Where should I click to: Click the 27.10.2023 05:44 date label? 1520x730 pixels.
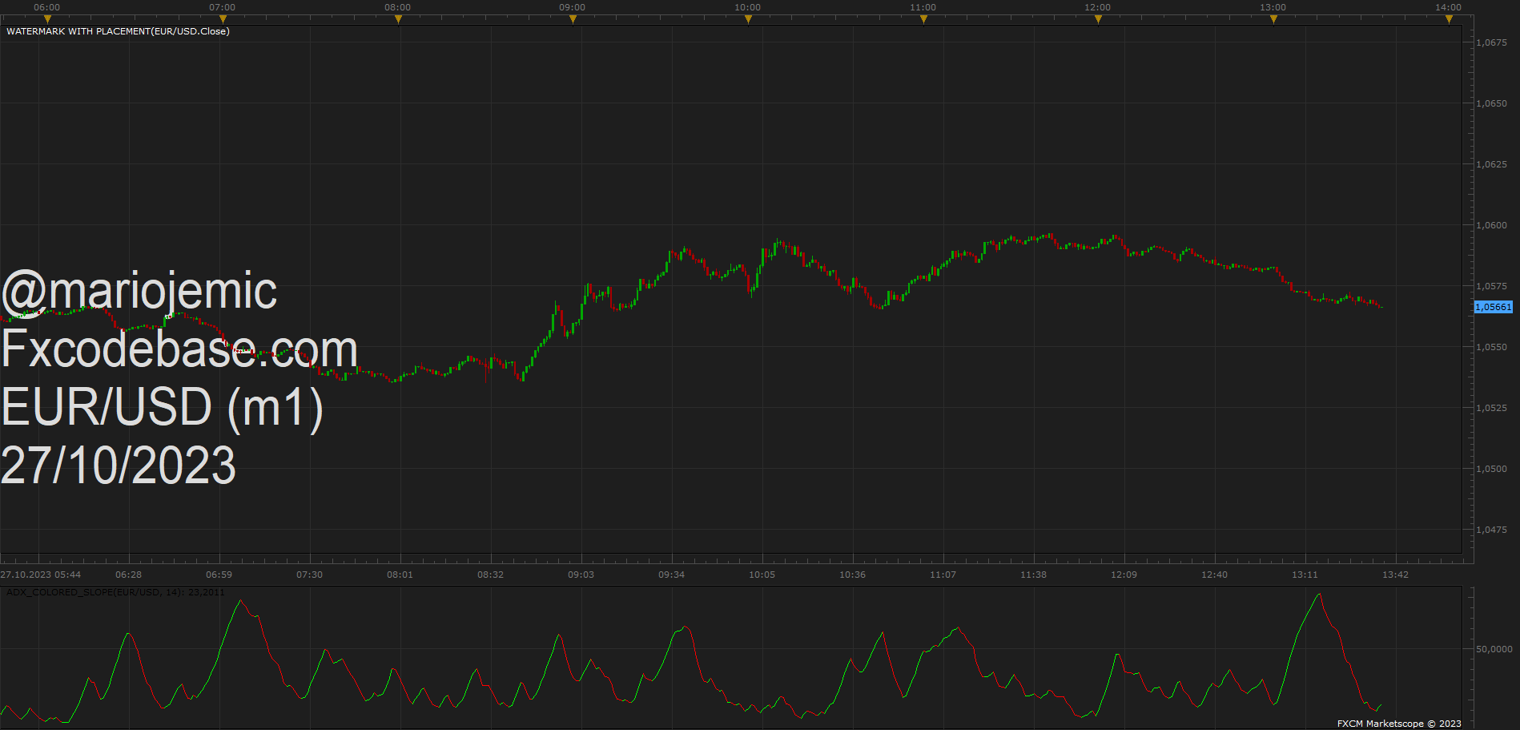[x=41, y=575]
